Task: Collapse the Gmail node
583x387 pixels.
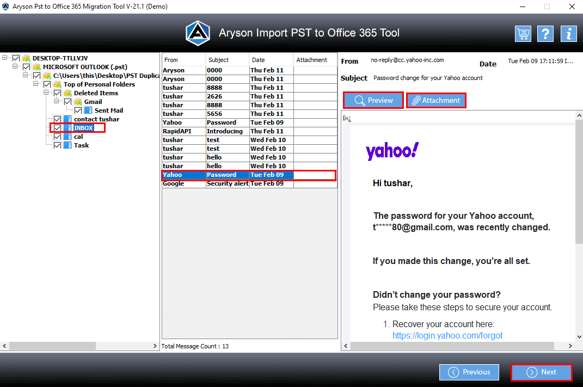Action: pyautogui.click(x=57, y=101)
